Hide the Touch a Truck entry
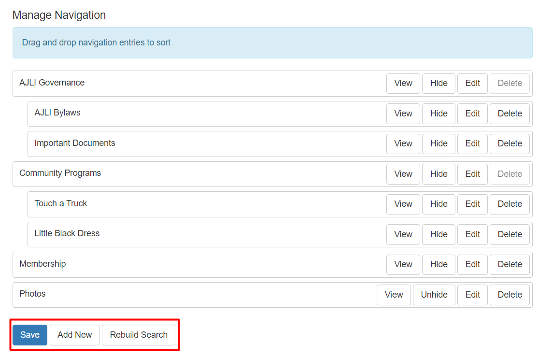538x358 pixels. [x=439, y=204]
